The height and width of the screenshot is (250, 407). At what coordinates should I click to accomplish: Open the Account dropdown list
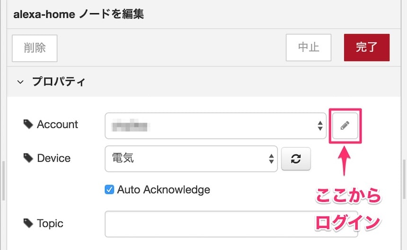pyautogui.click(x=215, y=126)
